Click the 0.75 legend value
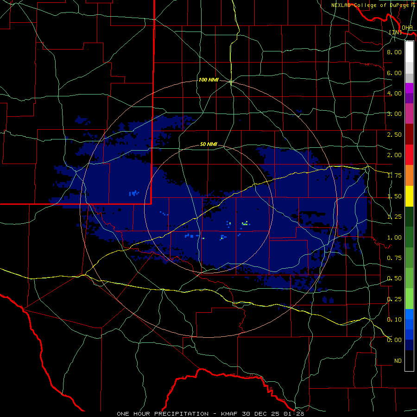 pos(394,258)
